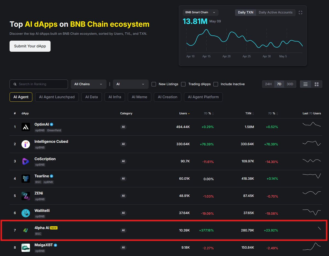
Task: Click OptimAI's verified badge
Action: [52, 124]
